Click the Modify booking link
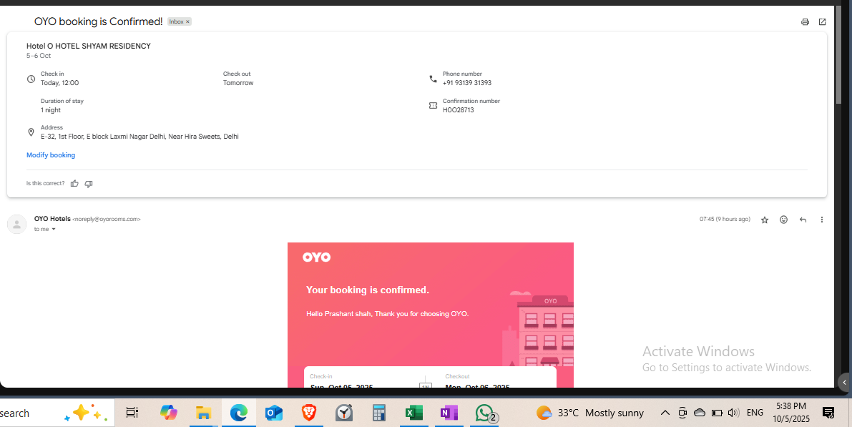The width and height of the screenshot is (852, 427). click(51, 155)
